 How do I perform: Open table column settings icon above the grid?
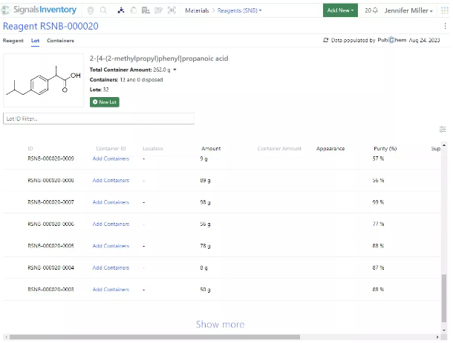point(443,130)
